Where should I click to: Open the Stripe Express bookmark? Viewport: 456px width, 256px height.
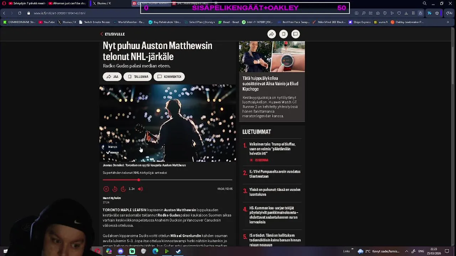360,22
